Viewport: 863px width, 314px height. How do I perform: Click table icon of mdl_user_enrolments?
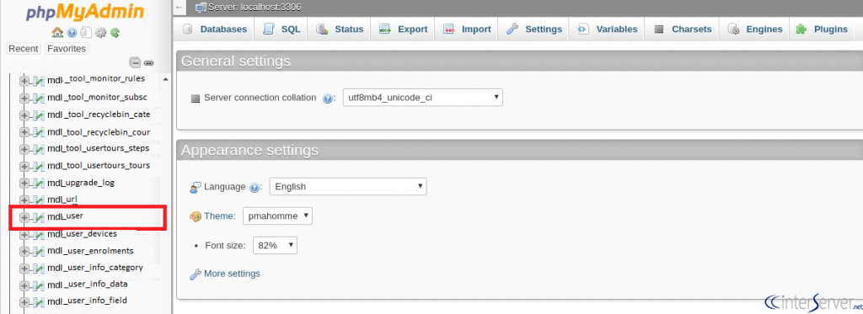click(39, 252)
